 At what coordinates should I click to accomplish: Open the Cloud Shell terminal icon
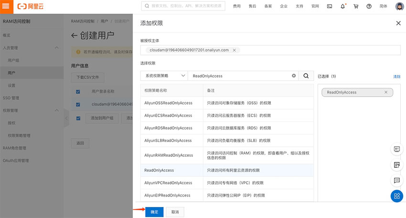[x=330, y=6]
